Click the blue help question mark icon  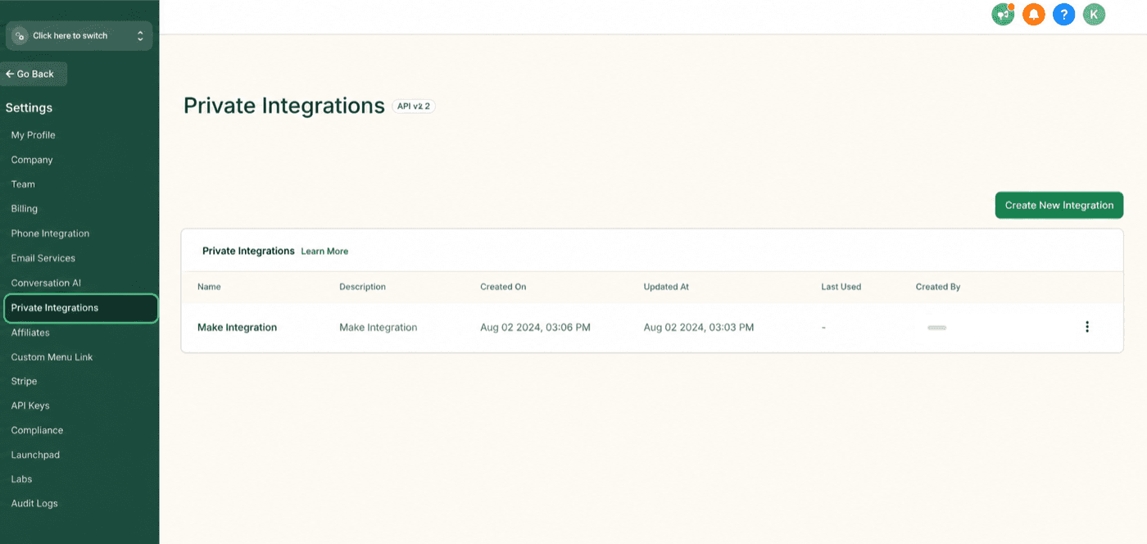pos(1063,15)
